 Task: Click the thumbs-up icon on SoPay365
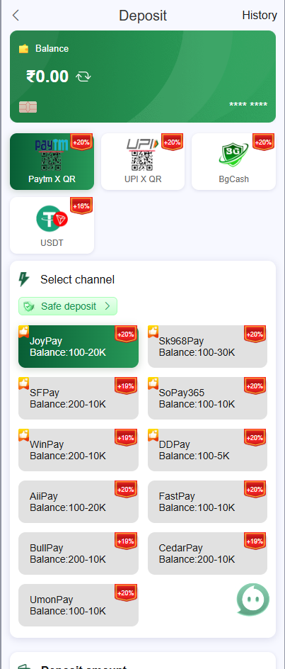153,383
